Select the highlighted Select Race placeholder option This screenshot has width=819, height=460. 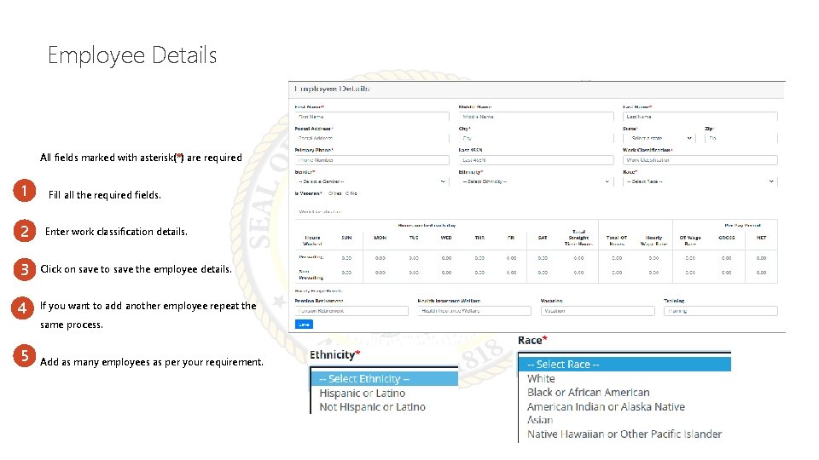pos(624,364)
